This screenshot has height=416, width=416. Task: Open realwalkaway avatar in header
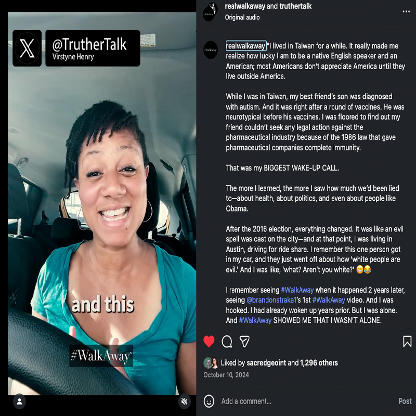pyautogui.click(x=211, y=12)
